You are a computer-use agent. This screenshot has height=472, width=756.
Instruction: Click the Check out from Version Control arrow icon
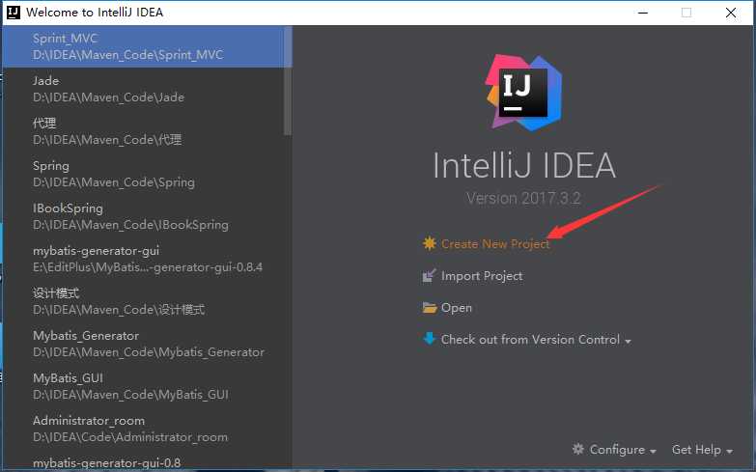[x=429, y=339]
